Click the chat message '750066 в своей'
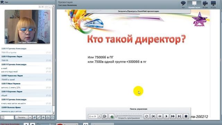222x125 pixels. [x=8, y=80]
